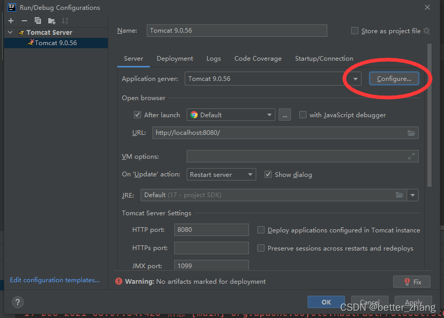Image resolution: width=444 pixels, height=318 pixels.
Task: Open Edit configuration templates link
Action: pyautogui.click(x=54, y=280)
